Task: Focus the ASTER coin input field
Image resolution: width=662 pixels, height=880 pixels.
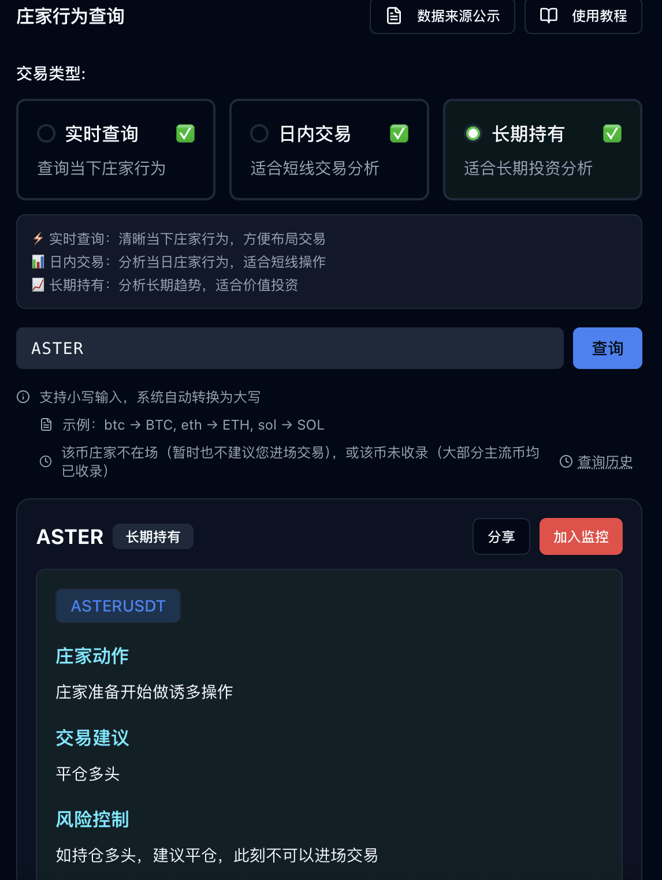Action: pyautogui.click(x=290, y=348)
